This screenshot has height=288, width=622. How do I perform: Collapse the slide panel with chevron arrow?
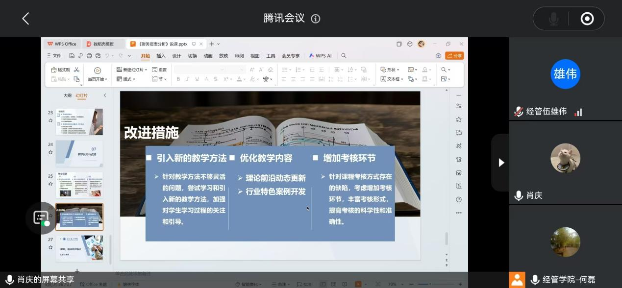104,96
